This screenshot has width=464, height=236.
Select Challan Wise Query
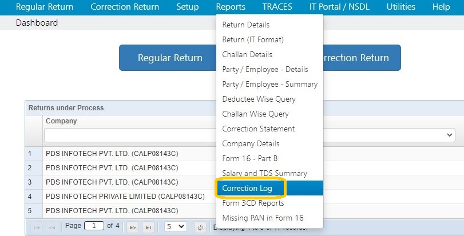[x=255, y=114]
